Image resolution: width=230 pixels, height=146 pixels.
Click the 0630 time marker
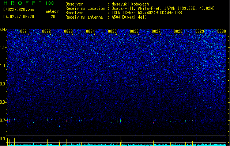point(222,31)
